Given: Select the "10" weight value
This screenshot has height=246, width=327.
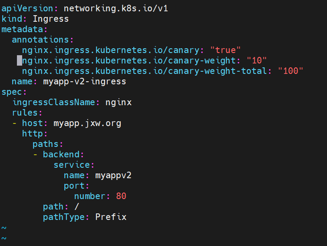Looking at the screenshot, I should coord(257,61).
